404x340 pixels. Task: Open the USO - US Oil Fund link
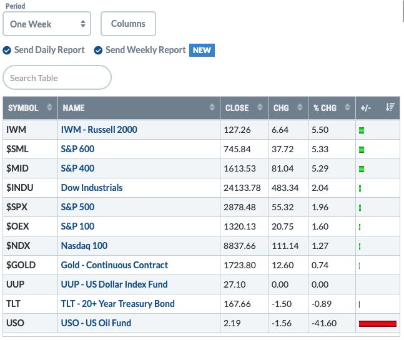coord(96,323)
